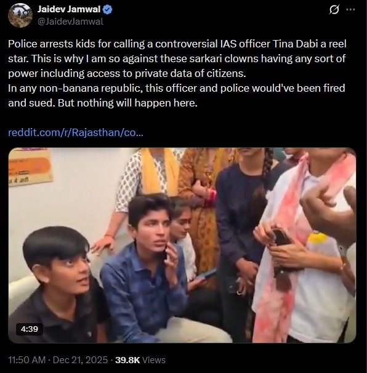Click the line starting 'In any non-banana republic'
The height and width of the screenshot is (373, 367).
pyautogui.click(x=177, y=88)
